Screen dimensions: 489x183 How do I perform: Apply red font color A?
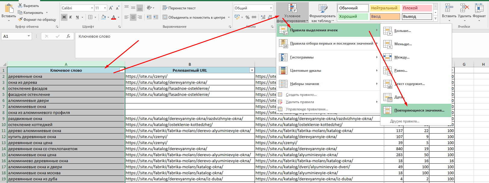(114, 17)
